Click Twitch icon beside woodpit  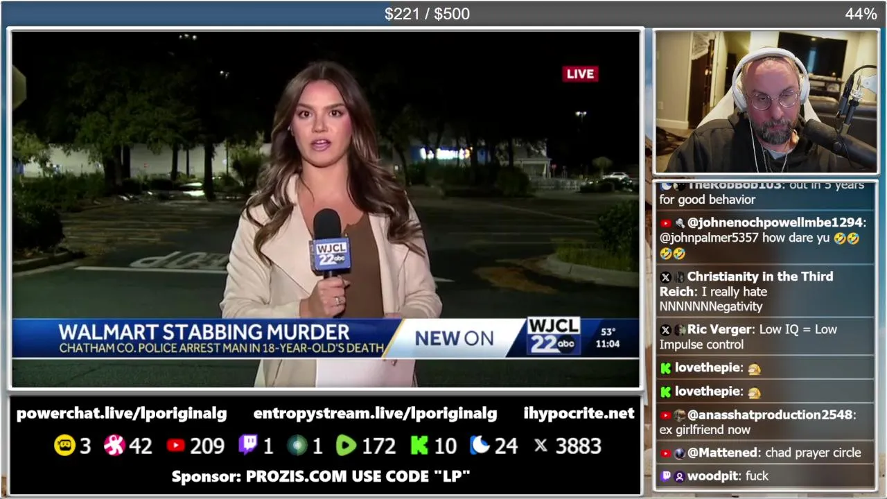[665, 476]
